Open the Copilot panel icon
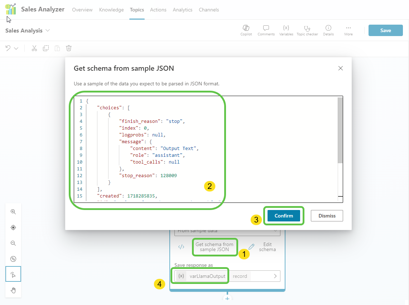Image resolution: width=409 pixels, height=305 pixels. 246,28
